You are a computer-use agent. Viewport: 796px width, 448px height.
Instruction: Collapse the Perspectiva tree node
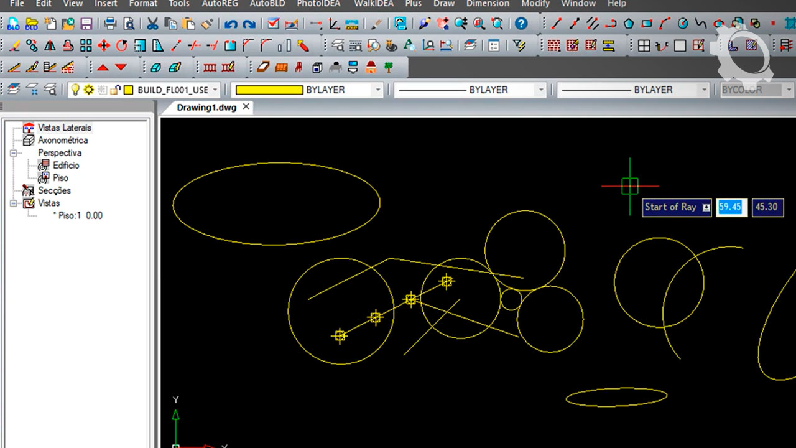[12, 153]
